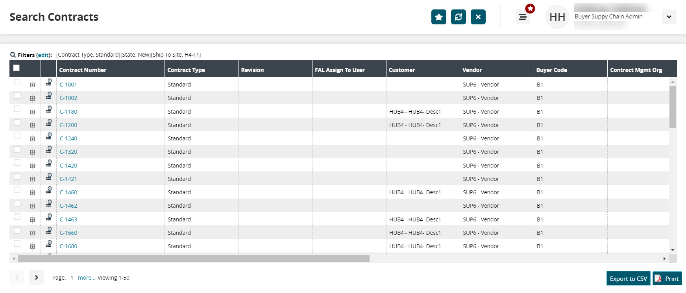
Task: Select checkbox for contract C-1180
Action: click(17, 109)
